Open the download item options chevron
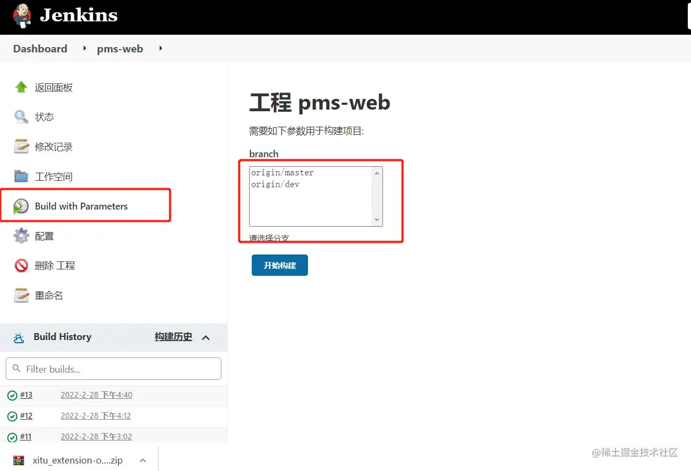The image size is (691, 471). 143,460
